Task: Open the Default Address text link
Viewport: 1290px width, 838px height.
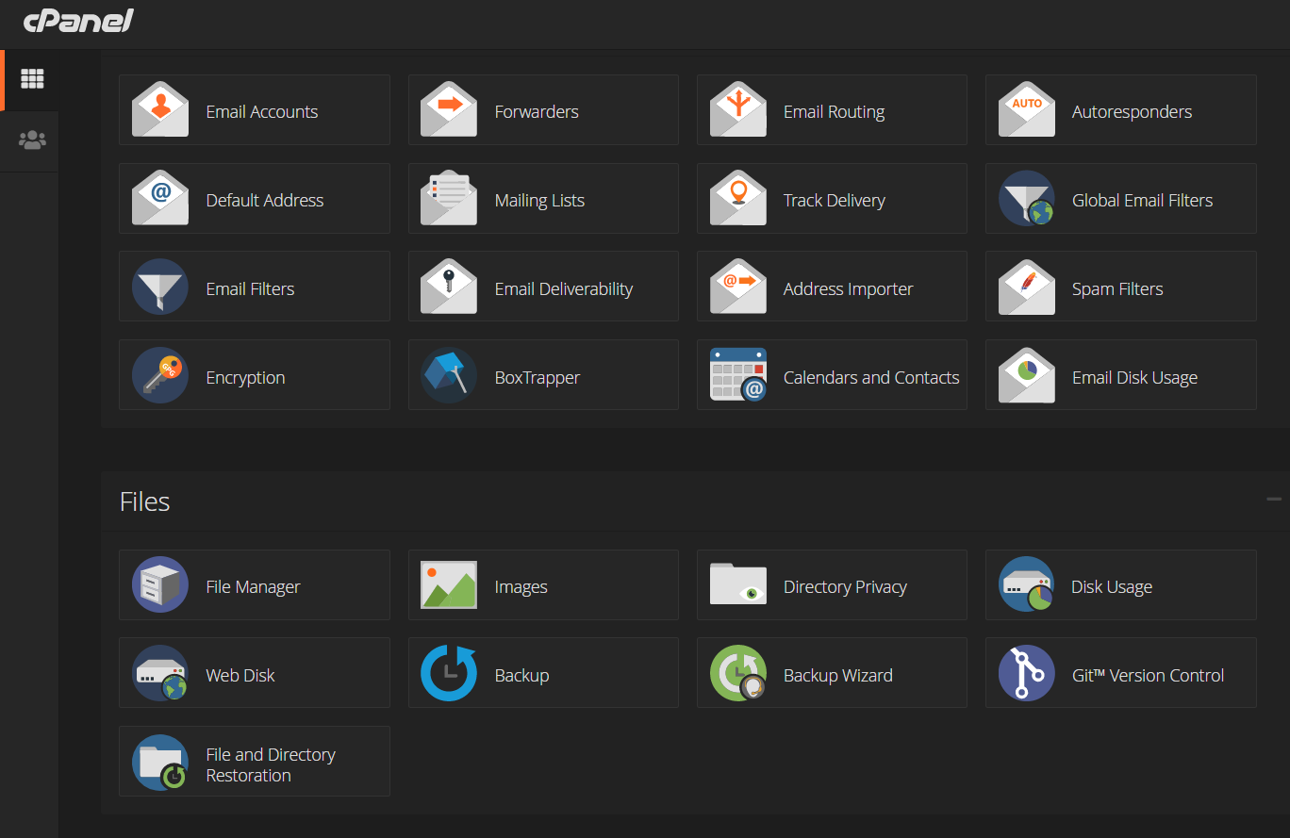Action: 265,200
